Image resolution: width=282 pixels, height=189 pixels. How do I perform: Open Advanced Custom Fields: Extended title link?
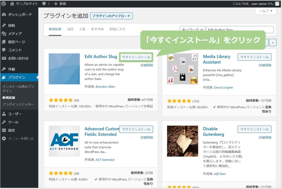point(102,131)
